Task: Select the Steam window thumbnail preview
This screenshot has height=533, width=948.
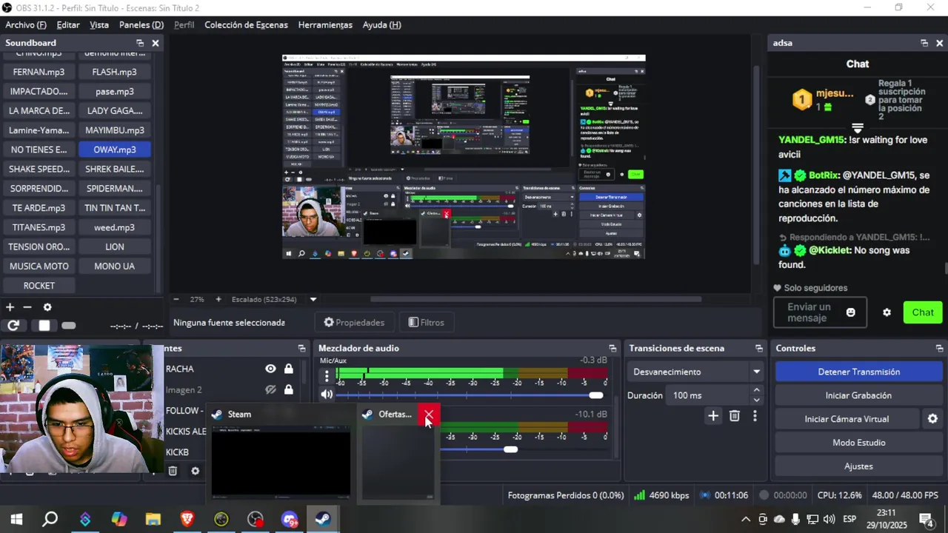Action: click(280, 453)
